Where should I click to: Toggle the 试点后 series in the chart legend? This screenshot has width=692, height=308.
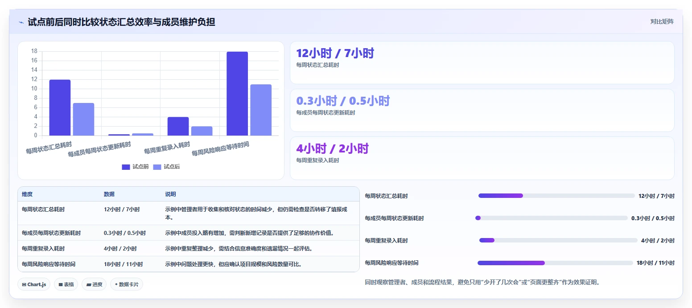point(166,167)
